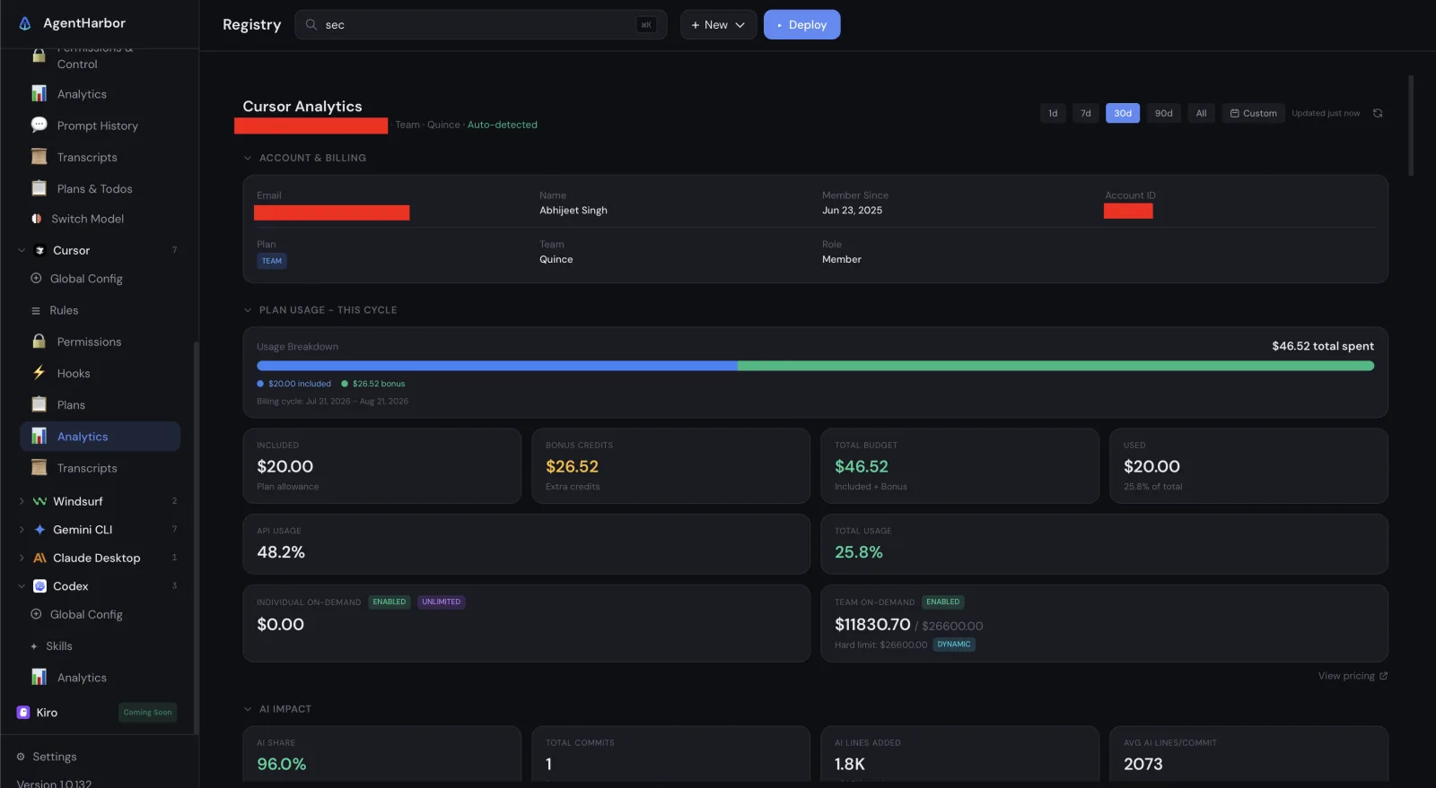Screen dimensions: 1436x788
Task: Click the registry search field
Action: click(480, 24)
